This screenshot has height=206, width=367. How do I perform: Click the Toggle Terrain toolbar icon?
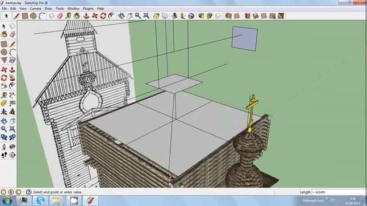[x=165, y=16]
